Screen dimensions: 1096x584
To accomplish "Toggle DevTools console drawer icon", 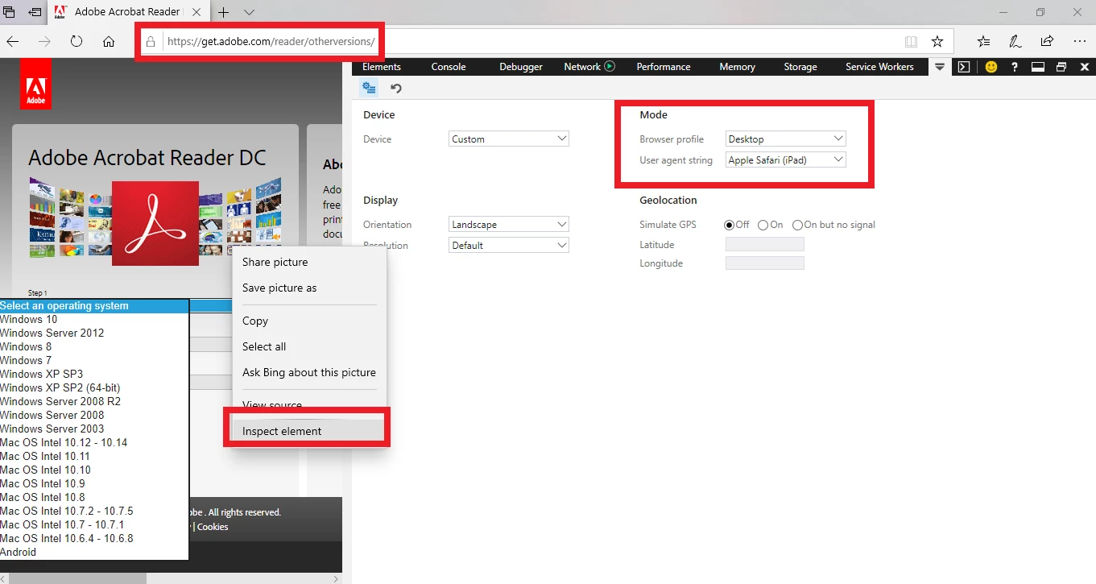I will (x=963, y=67).
